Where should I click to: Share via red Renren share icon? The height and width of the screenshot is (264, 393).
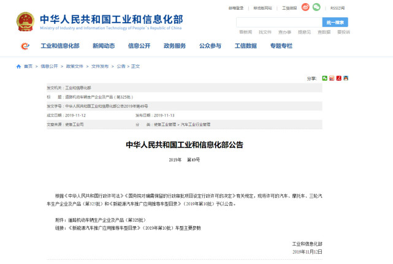pyautogui.click(x=338, y=78)
